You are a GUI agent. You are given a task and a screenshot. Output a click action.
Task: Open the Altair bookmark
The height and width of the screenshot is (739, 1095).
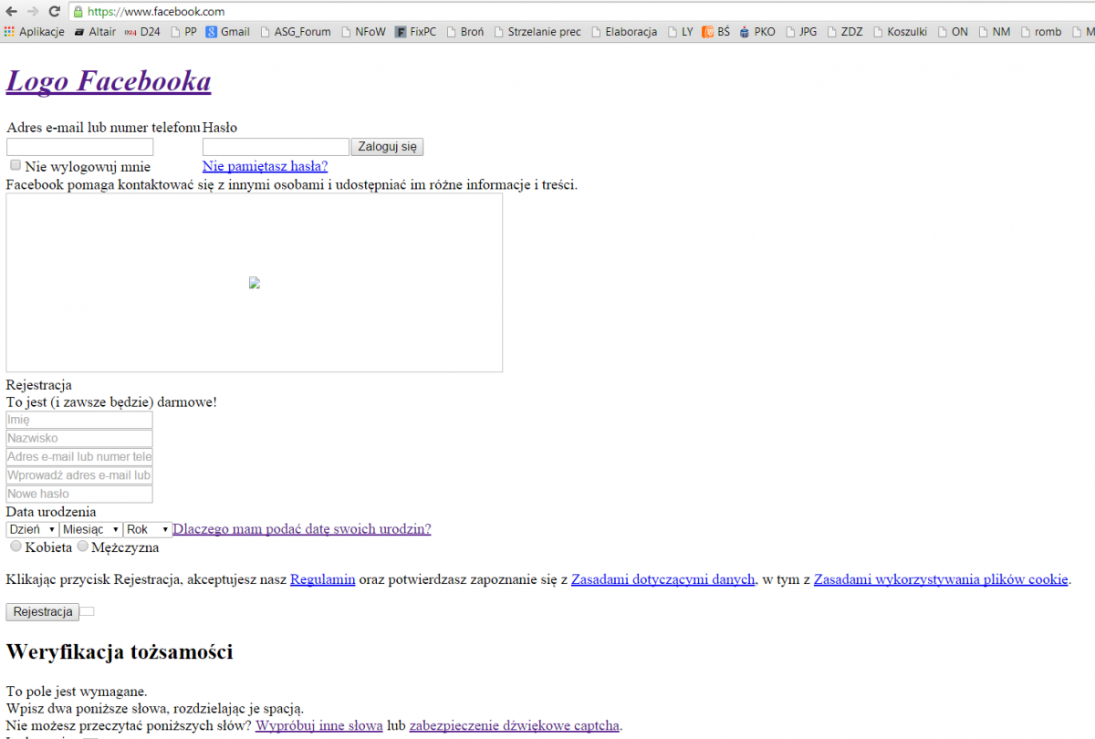pos(95,32)
